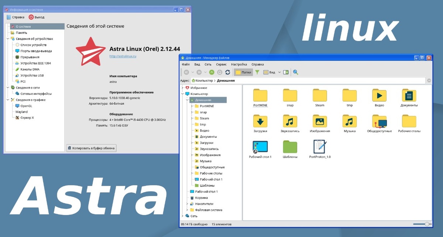Toggle the Папки folder tree button

tap(243, 72)
